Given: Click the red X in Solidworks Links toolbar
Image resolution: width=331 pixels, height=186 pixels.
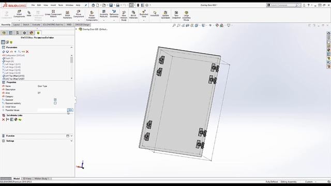Looking at the screenshot, I should [x=4, y=119].
